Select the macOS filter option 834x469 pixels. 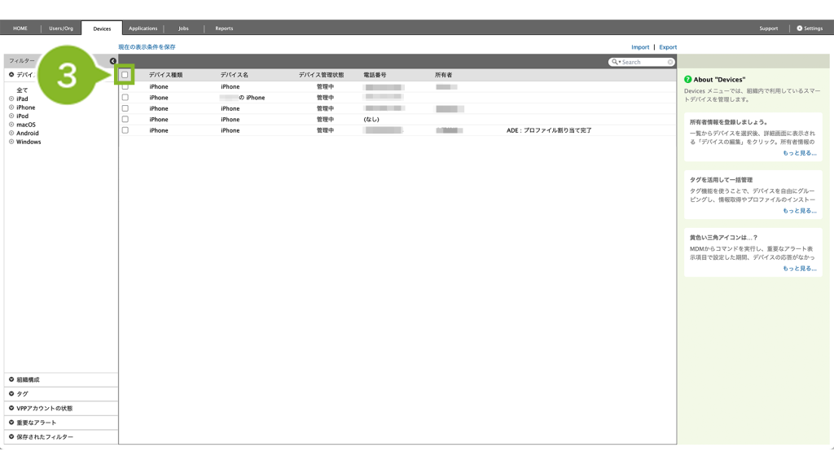[x=11, y=125]
